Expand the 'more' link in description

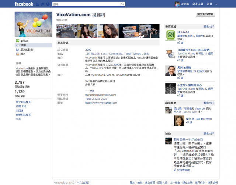click(x=92, y=91)
